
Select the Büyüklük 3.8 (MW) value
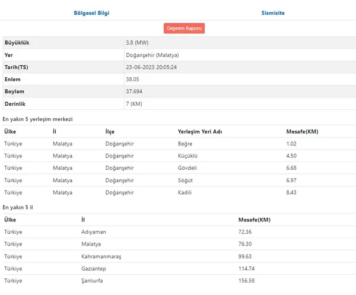137,43
